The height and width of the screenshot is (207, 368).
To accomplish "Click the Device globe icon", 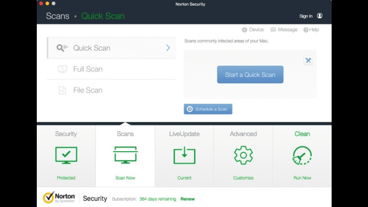I will [x=244, y=30].
